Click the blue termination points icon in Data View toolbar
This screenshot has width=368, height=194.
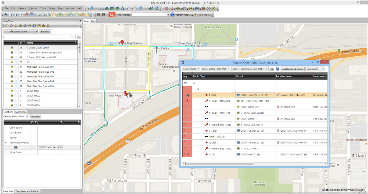[x=34, y=26]
